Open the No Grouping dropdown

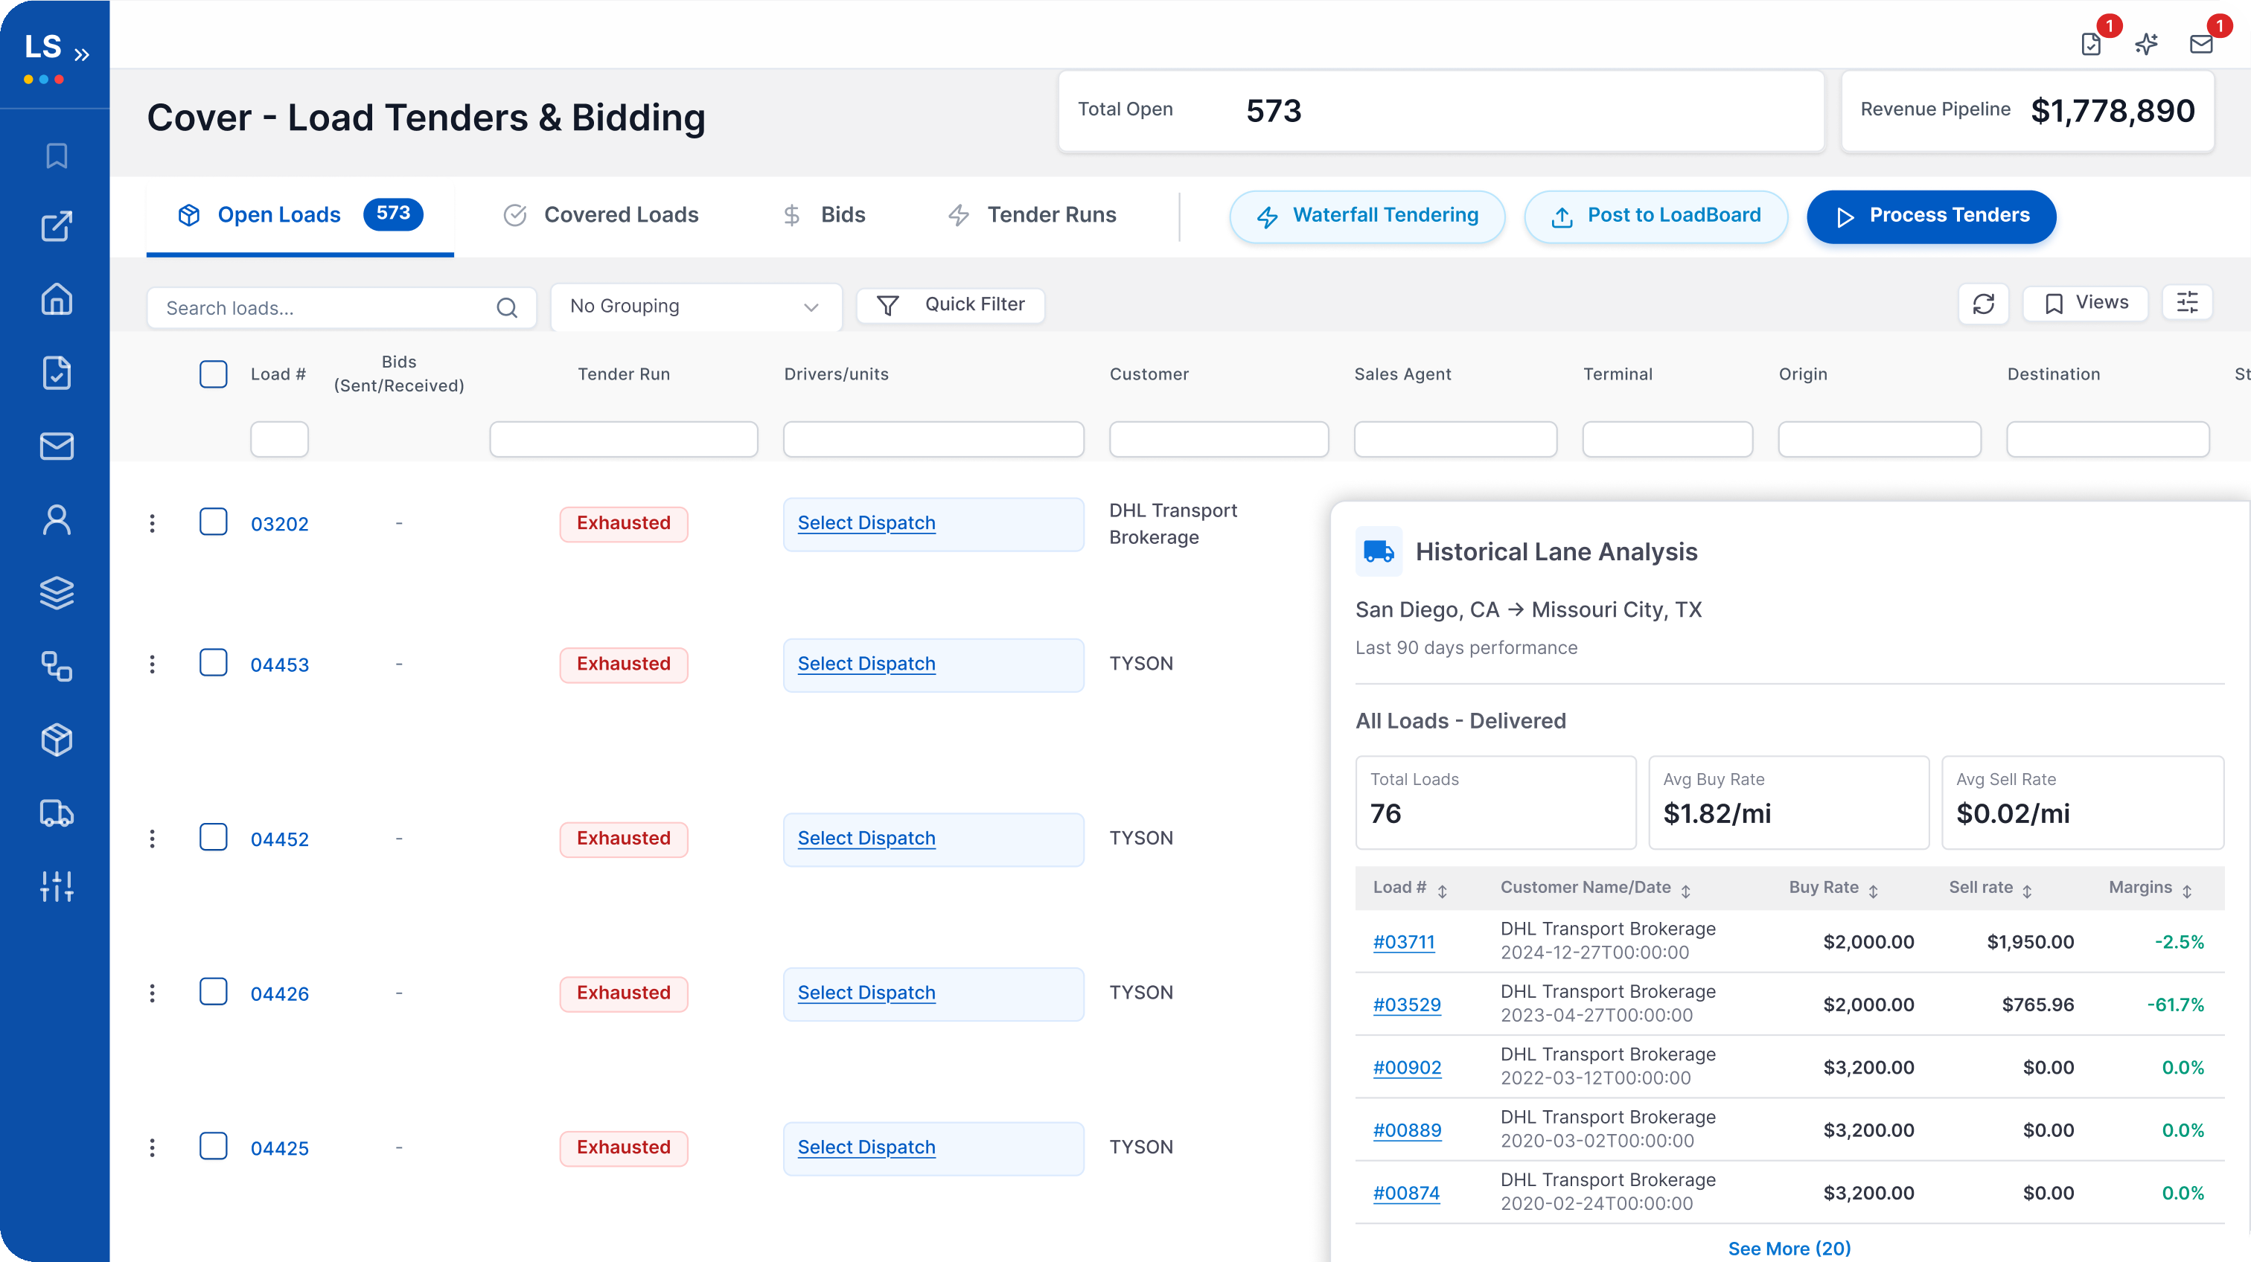695,307
